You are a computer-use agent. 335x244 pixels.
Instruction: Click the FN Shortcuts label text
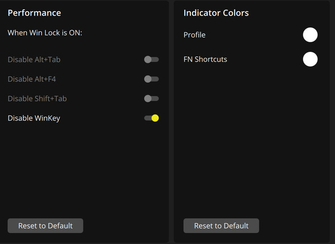coord(205,59)
